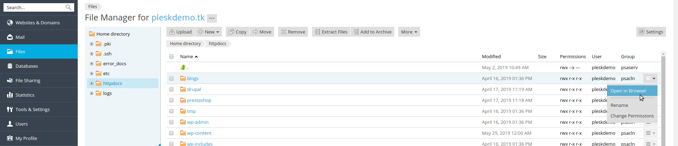Expand the etc tree node
Viewport: 678px width, 146px height.
92,73
